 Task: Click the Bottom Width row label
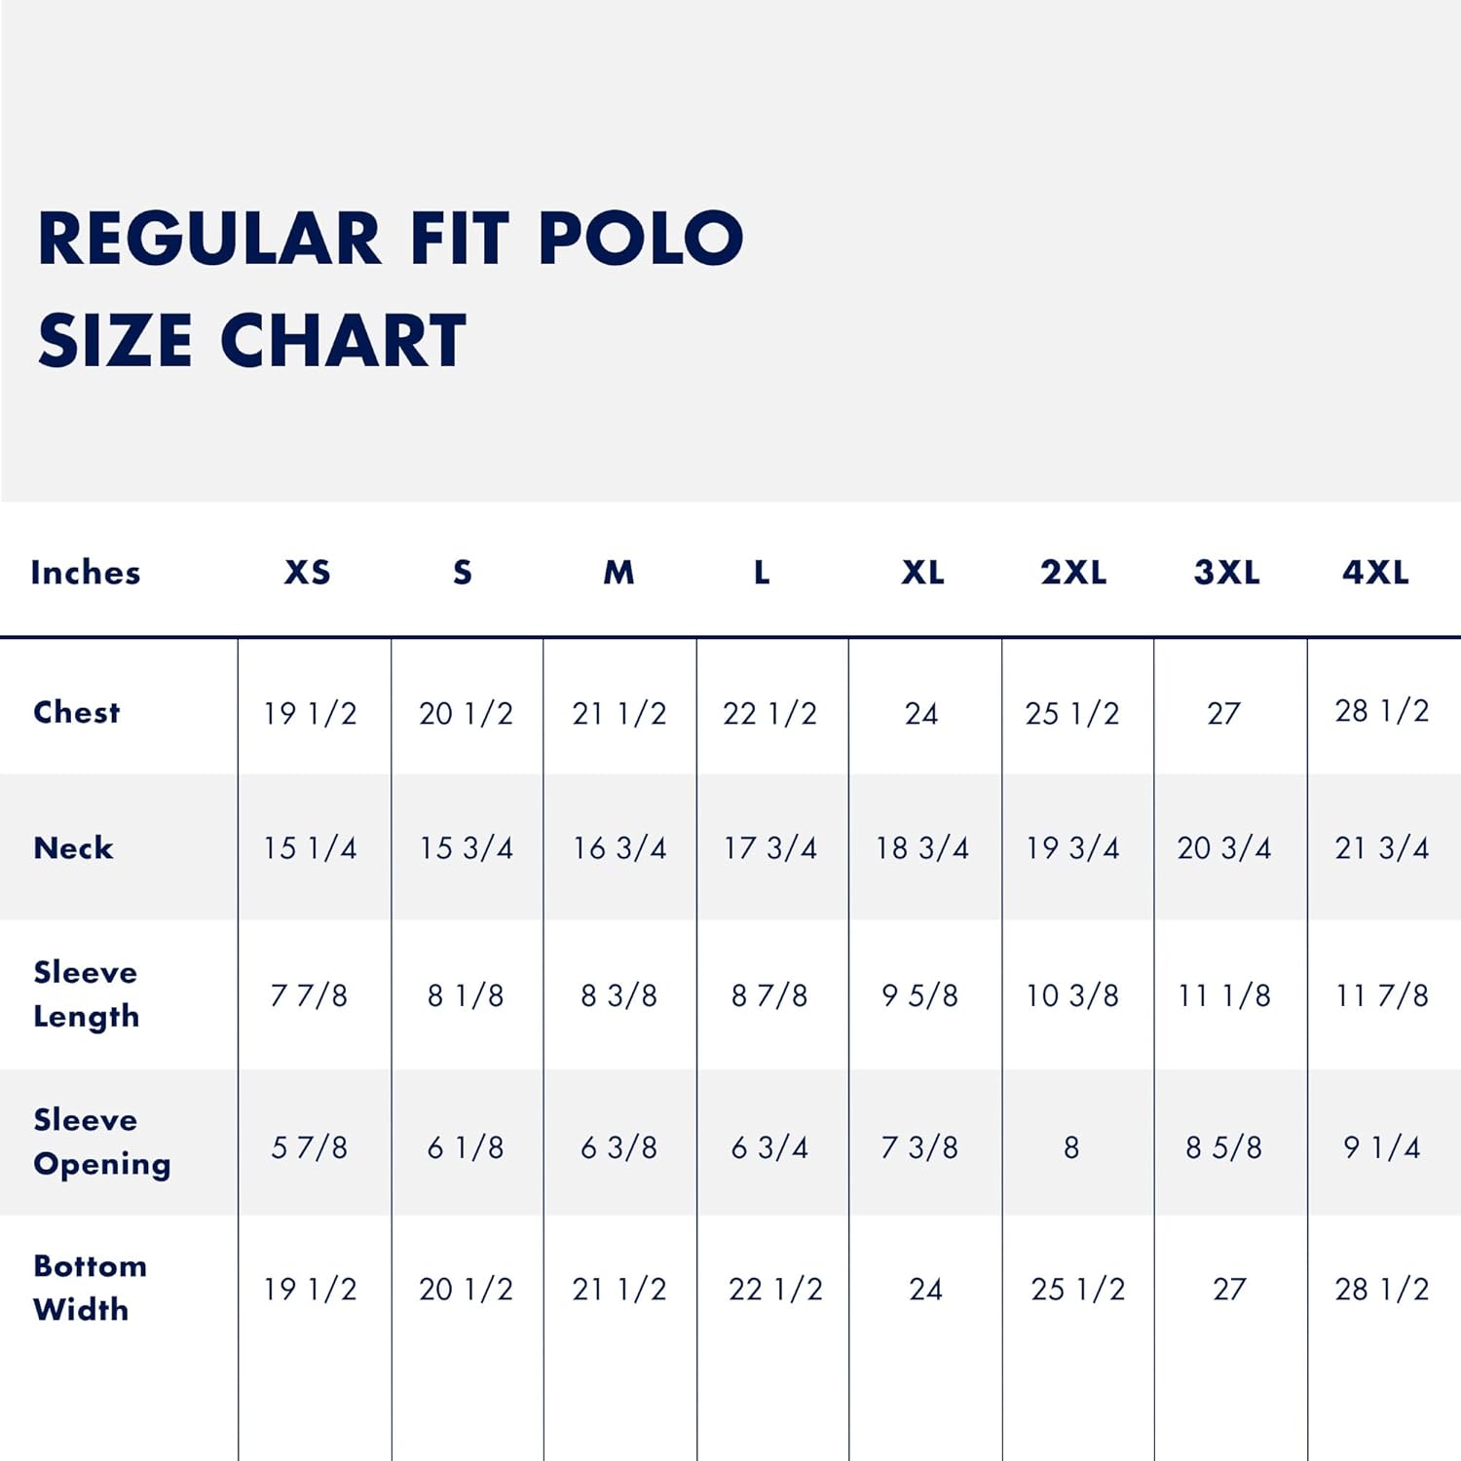click(90, 1288)
